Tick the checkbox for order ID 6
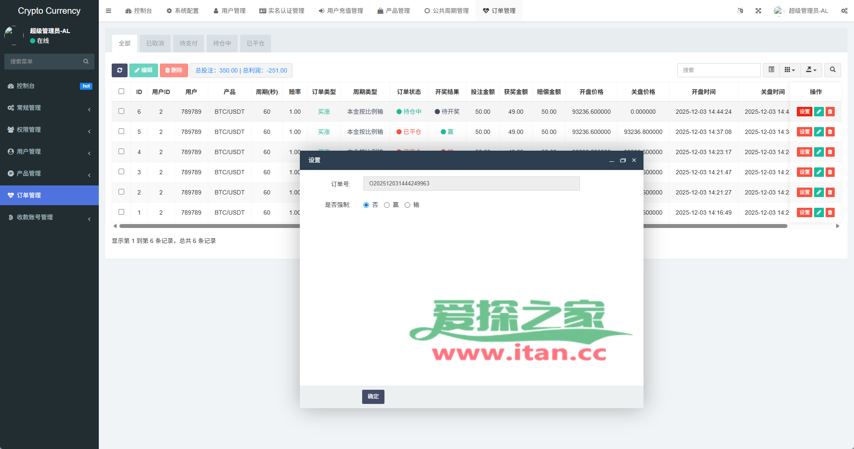854x449 pixels. click(x=121, y=111)
